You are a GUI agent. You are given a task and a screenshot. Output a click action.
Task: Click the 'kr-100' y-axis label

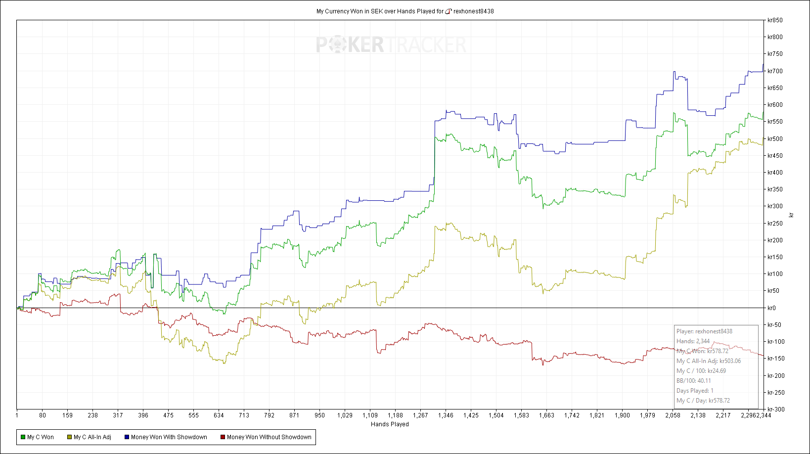click(776, 342)
